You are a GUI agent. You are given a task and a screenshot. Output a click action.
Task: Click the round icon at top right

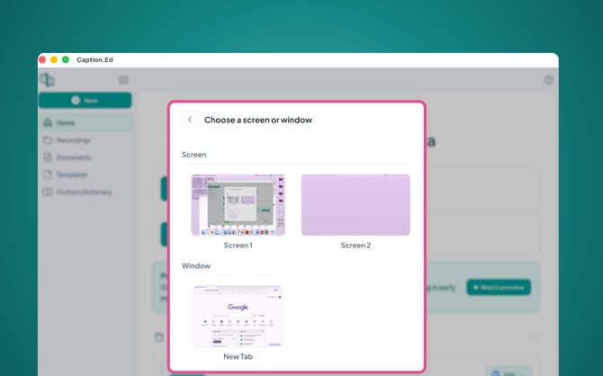click(x=548, y=80)
